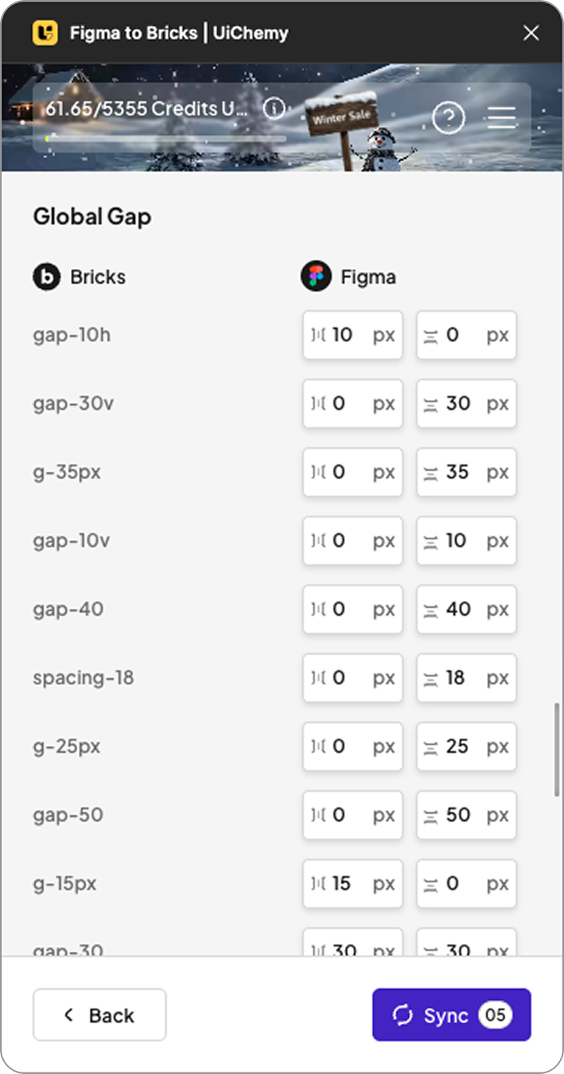The height and width of the screenshot is (1074, 564).
Task: Open the hamburger menu icon
Action: [502, 118]
